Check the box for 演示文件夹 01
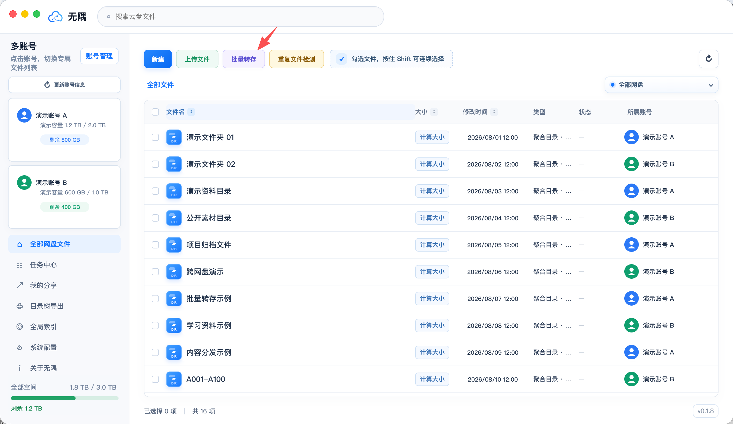The width and height of the screenshot is (733, 424). tap(155, 137)
